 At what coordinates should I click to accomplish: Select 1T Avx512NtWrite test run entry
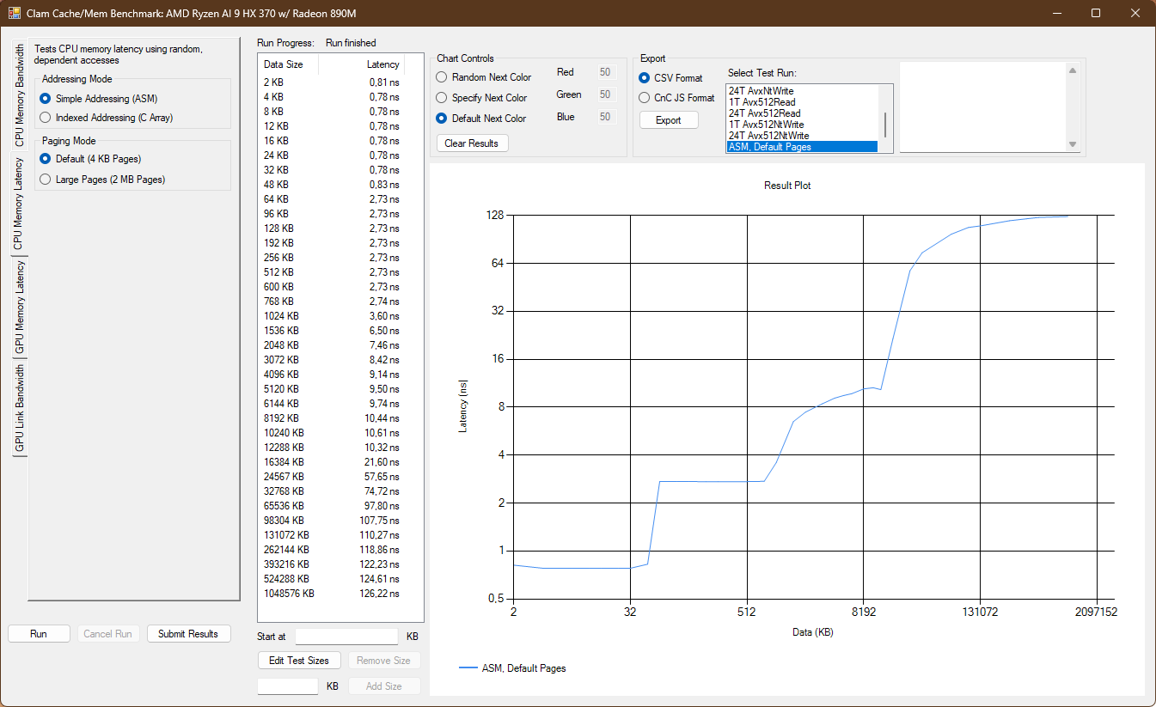pos(768,125)
